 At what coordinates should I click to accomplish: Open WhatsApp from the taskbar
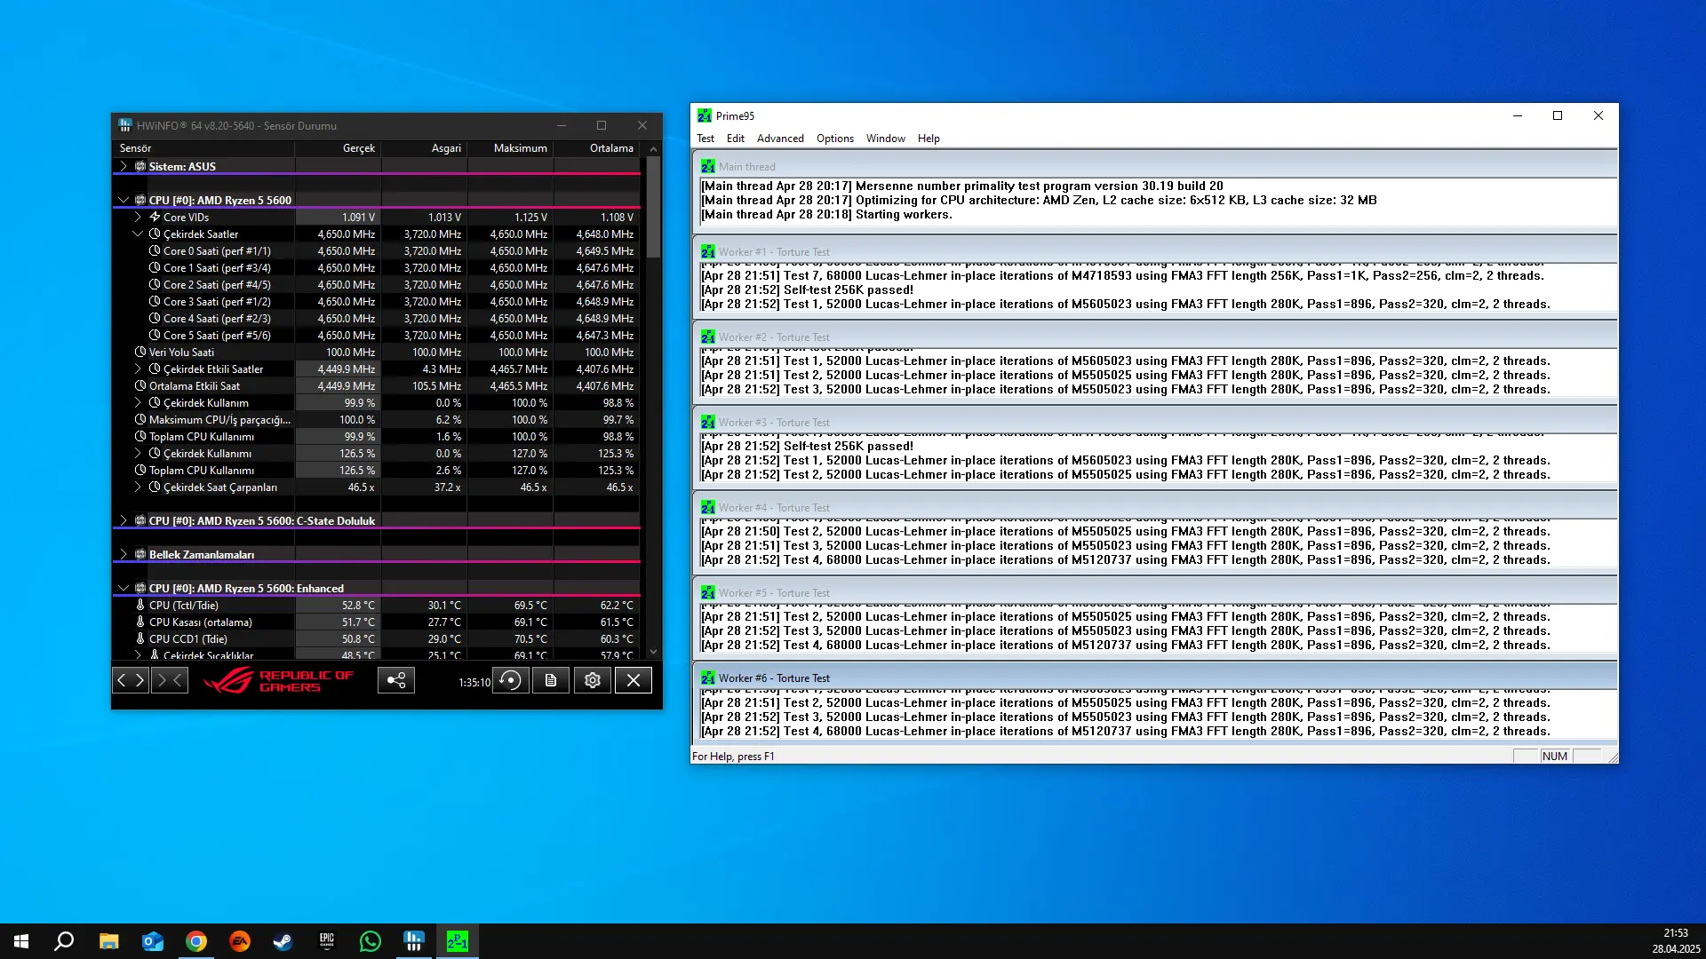[370, 941]
